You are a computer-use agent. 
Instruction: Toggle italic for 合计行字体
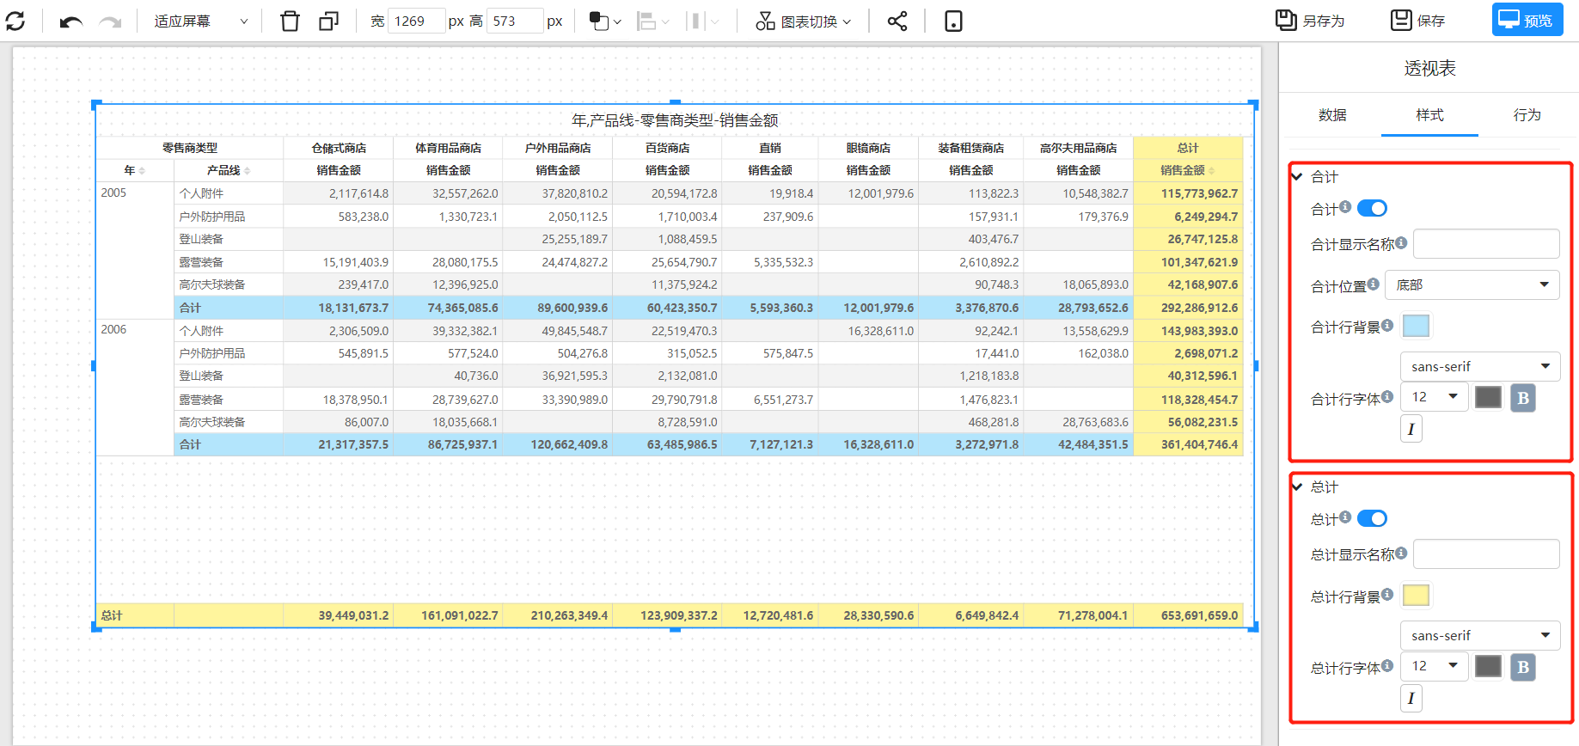click(1411, 429)
